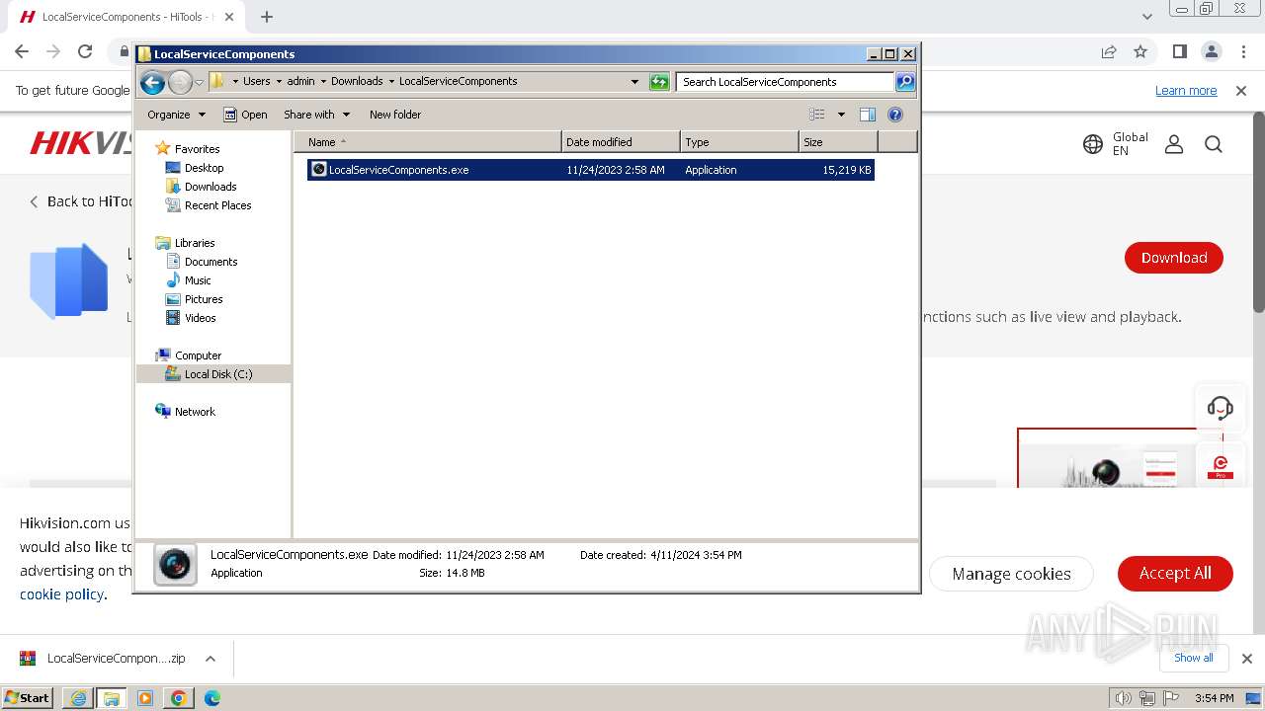The height and width of the screenshot is (711, 1265).
Task: Click the search magnifier button in Explorer
Action: click(905, 82)
